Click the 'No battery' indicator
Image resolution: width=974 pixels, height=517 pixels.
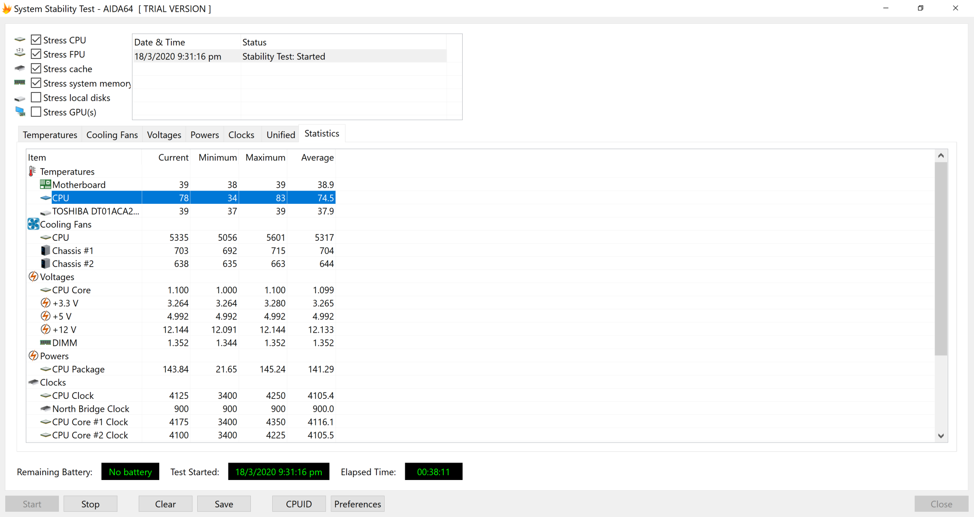pyautogui.click(x=130, y=472)
